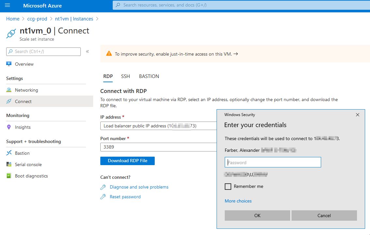Click the 'Scale set instance' subtitle
This screenshot has width=370, height=235.
coord(37,39)
